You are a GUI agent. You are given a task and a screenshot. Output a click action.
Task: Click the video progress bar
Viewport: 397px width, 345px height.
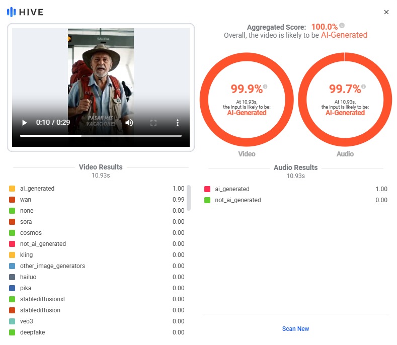tap(101, 136)
